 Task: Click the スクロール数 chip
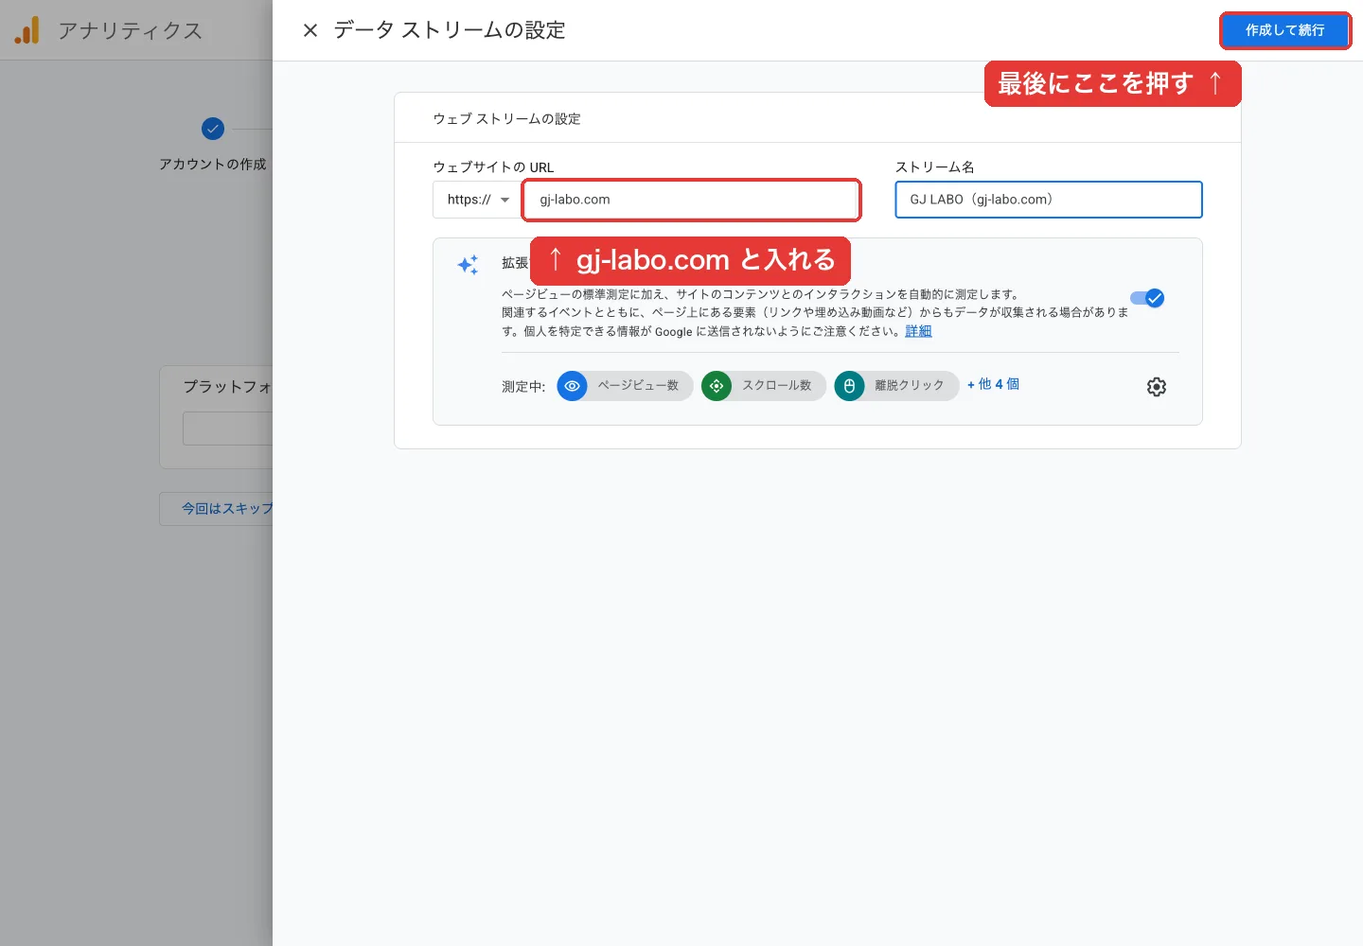click(x=764, y=386)
